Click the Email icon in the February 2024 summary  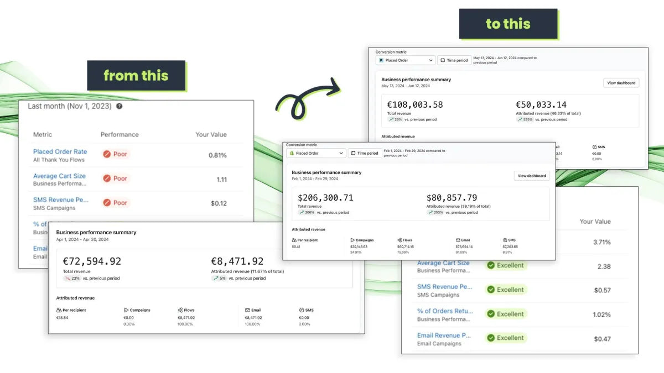coord(458,240)
